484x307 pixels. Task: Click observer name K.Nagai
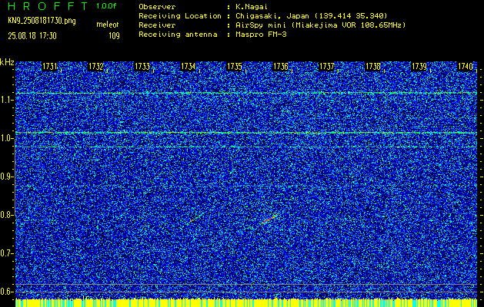coord(250,7)
